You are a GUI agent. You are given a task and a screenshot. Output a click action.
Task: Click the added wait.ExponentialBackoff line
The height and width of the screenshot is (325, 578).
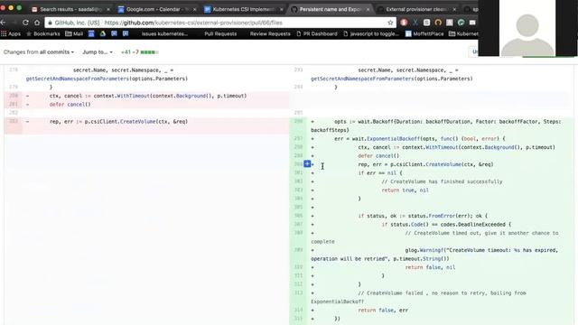(x=420, y=138)
